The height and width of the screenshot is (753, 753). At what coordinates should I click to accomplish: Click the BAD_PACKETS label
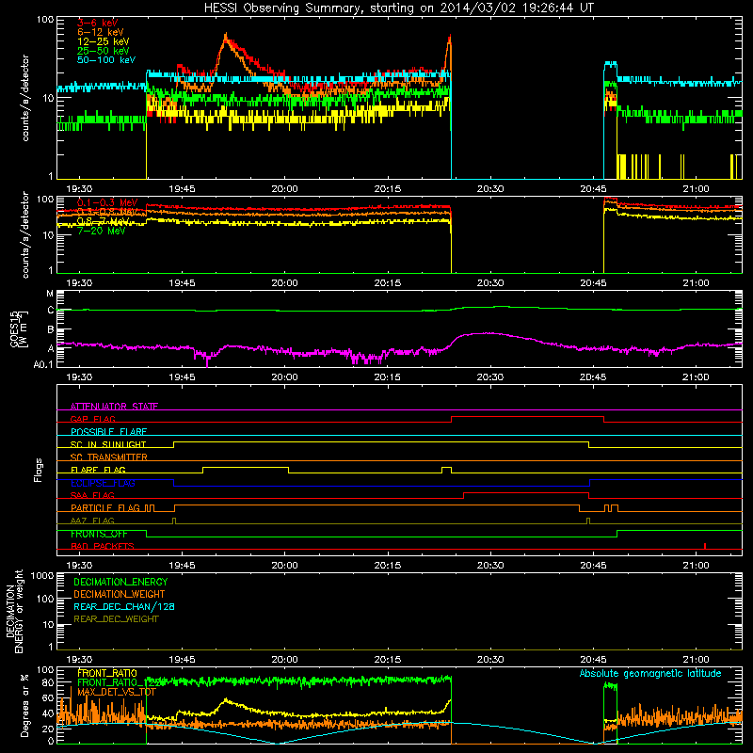103,546
